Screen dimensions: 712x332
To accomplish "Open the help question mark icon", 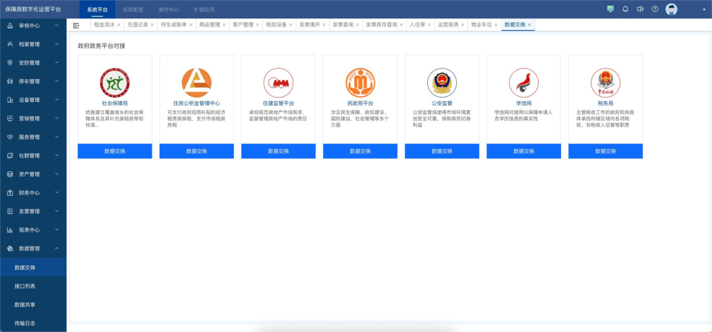I will coord(655,9).
